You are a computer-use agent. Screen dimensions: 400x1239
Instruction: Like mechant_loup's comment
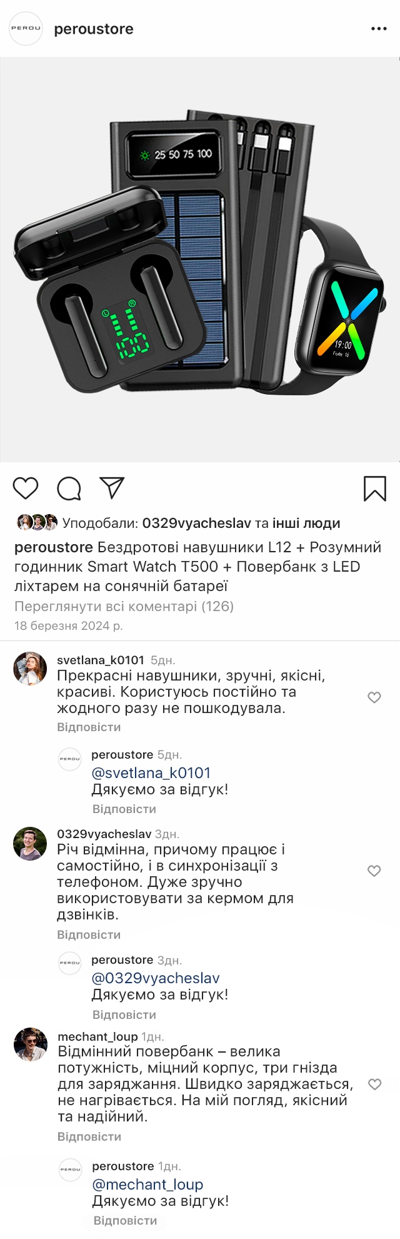374,1084
